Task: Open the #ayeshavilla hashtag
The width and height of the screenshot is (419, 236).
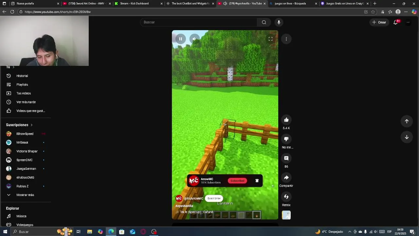Action: (x=184, y=206)
